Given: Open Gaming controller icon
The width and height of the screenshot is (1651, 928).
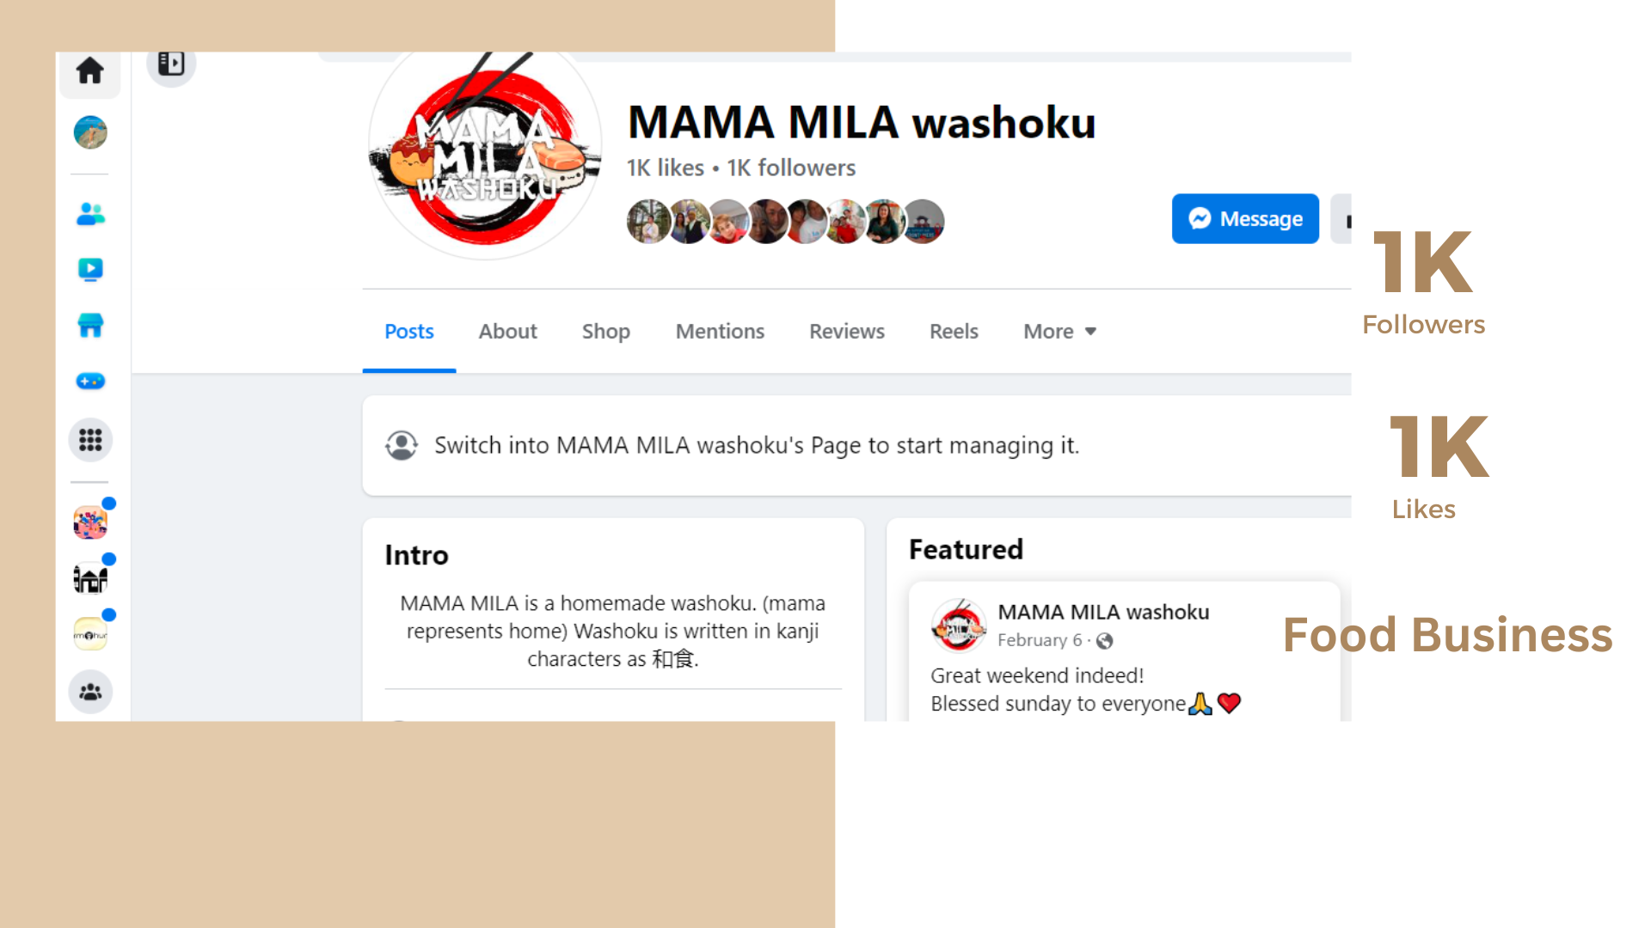Looking at the screenshot, I should [90, 381].
